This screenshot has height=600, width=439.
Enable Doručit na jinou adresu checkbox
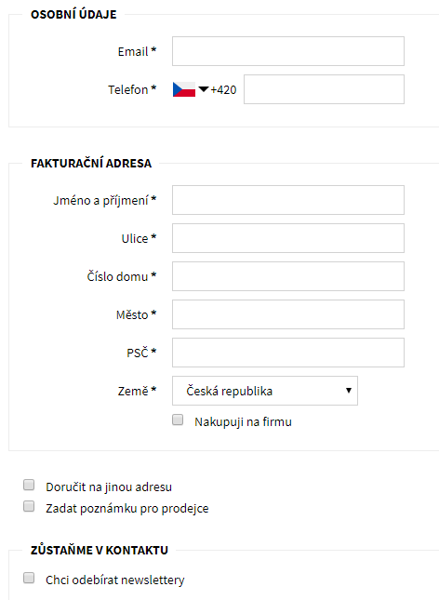click(29, 485)
